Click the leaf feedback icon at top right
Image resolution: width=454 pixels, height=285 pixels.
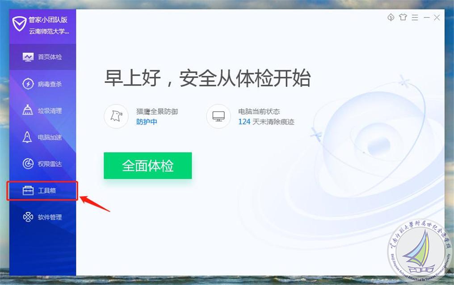[x=391, y=17]
